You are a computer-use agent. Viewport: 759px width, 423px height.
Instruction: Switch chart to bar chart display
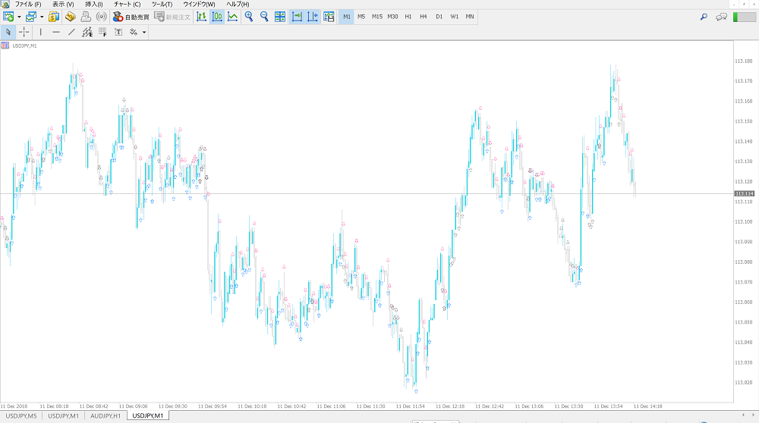(x=201, y=16)
